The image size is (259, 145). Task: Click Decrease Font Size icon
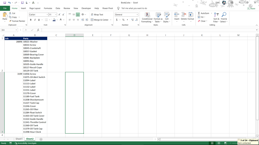pyautogui.click(x=63, y=15)
